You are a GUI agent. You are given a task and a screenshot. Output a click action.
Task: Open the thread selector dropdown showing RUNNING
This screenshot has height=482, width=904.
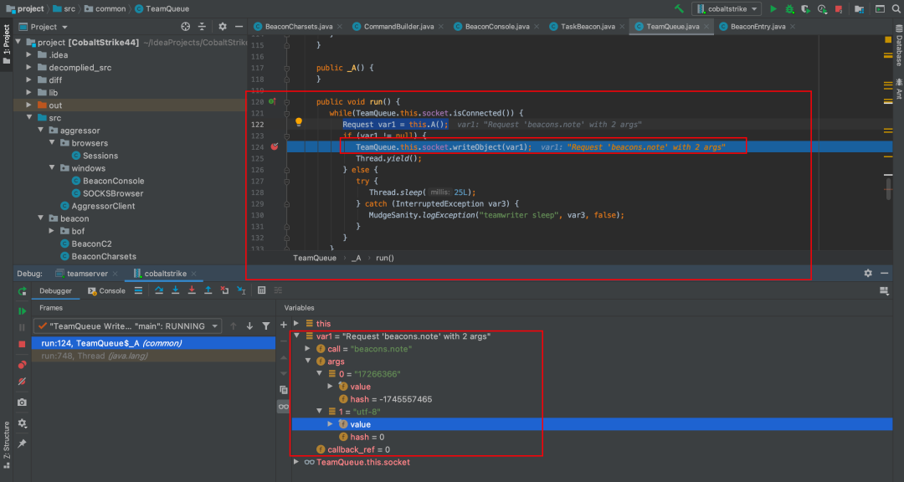127,326
